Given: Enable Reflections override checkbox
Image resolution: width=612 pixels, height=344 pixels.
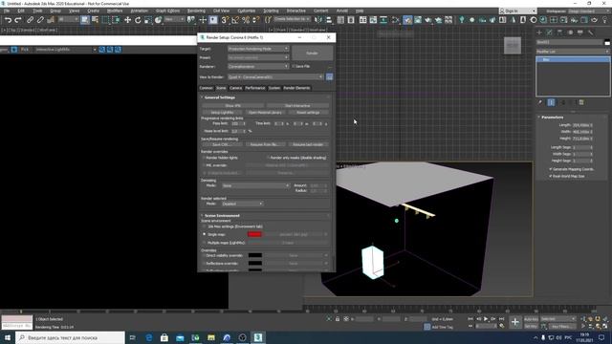Looking at the screenshot, I should (x=204, y=264).
